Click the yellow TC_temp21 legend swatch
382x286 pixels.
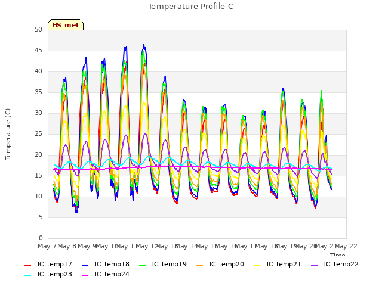point(257,265)
